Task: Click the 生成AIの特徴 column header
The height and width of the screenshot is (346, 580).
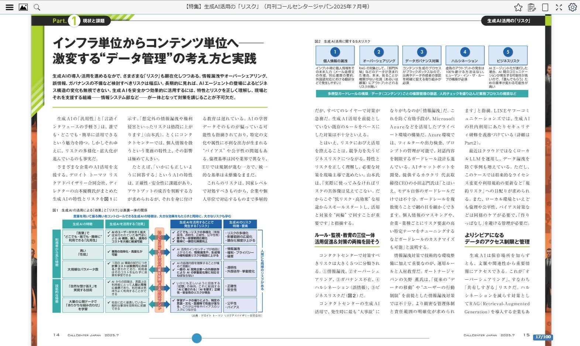Action: [83, 224]
